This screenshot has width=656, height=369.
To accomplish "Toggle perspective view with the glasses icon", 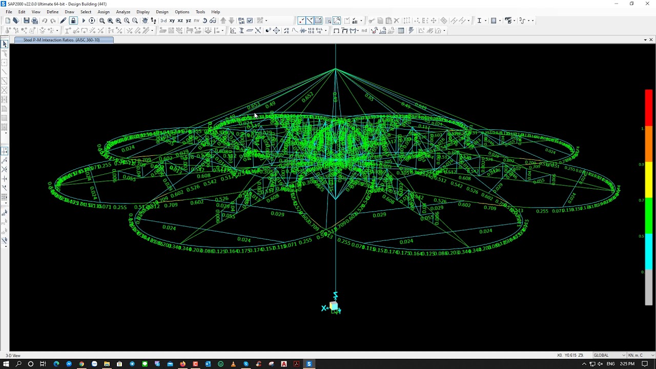I will click(213, 20).
